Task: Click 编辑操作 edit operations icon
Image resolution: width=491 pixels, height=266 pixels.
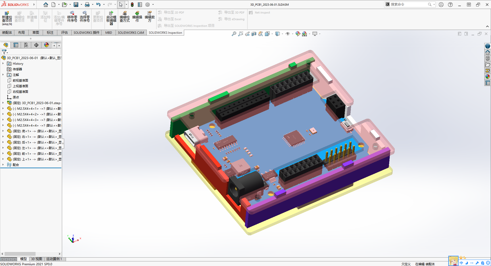Action: [x=137, y=17]
